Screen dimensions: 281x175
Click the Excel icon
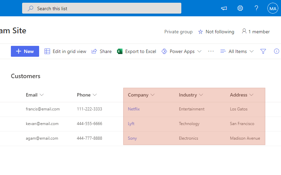(x=119, y=51)
